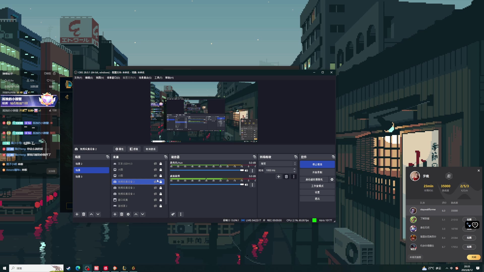Add a new source with the plus icon in the 来源 panel
Image resolution: width=484 pixels, height=272 pixels.
pos(115,214)
